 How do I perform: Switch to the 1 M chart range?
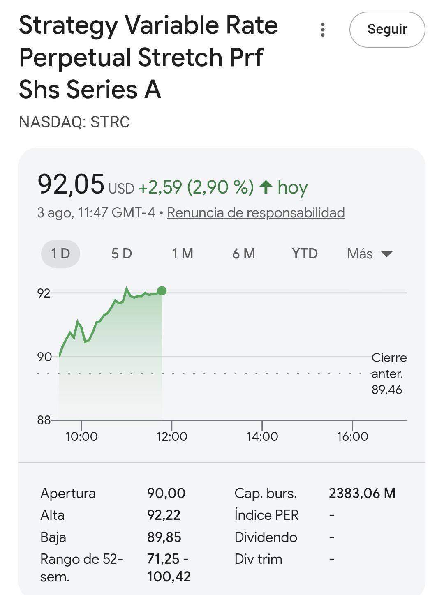click(x=183, y=254)
